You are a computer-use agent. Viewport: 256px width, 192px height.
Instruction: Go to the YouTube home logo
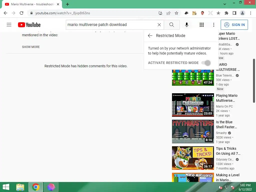pos(29,25)
